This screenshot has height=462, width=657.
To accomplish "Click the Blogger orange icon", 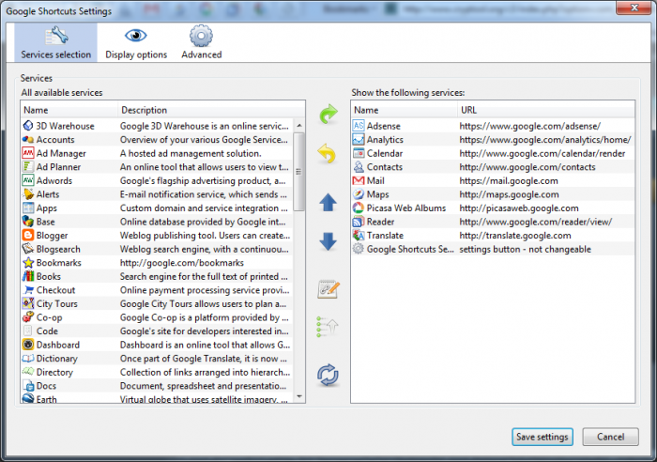I will click(x=28, y=235).
